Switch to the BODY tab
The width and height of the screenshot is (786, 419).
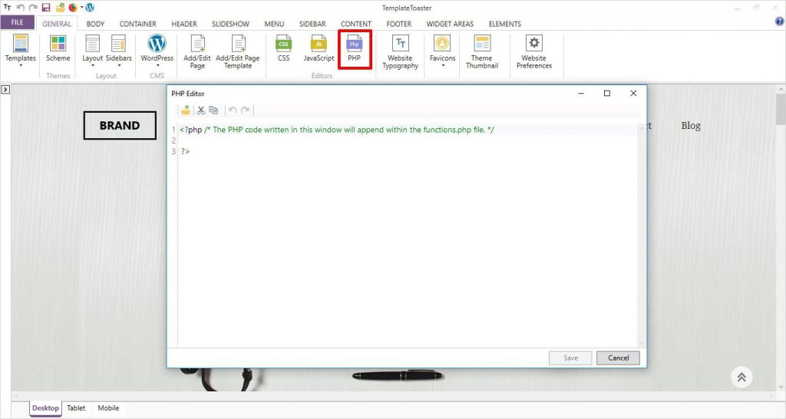coord(95,24)
